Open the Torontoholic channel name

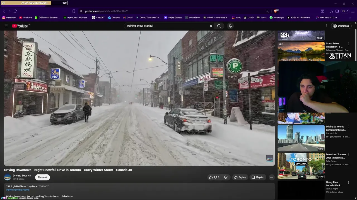(x=331, y=133)
